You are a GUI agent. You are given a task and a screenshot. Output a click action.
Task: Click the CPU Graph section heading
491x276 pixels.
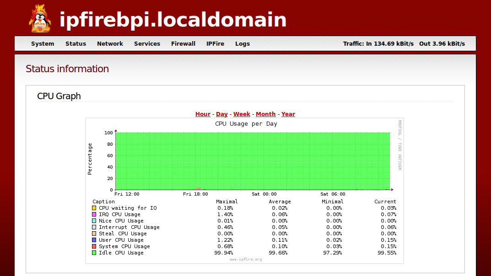click(59, 96)
